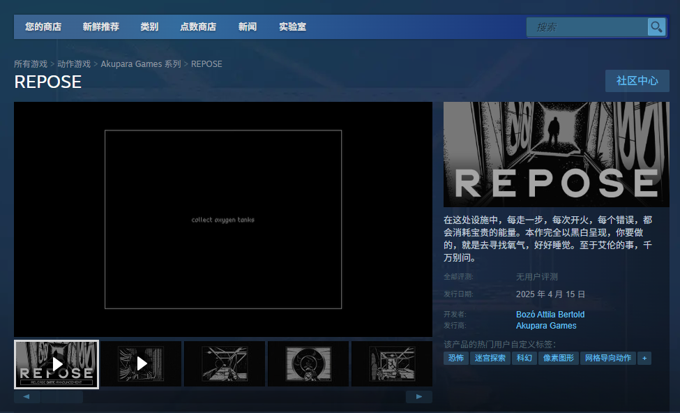Screen dimensions: 680x413
Task: Click the play icon on the first REPOSE thumbnail
Action: point(56,363)
